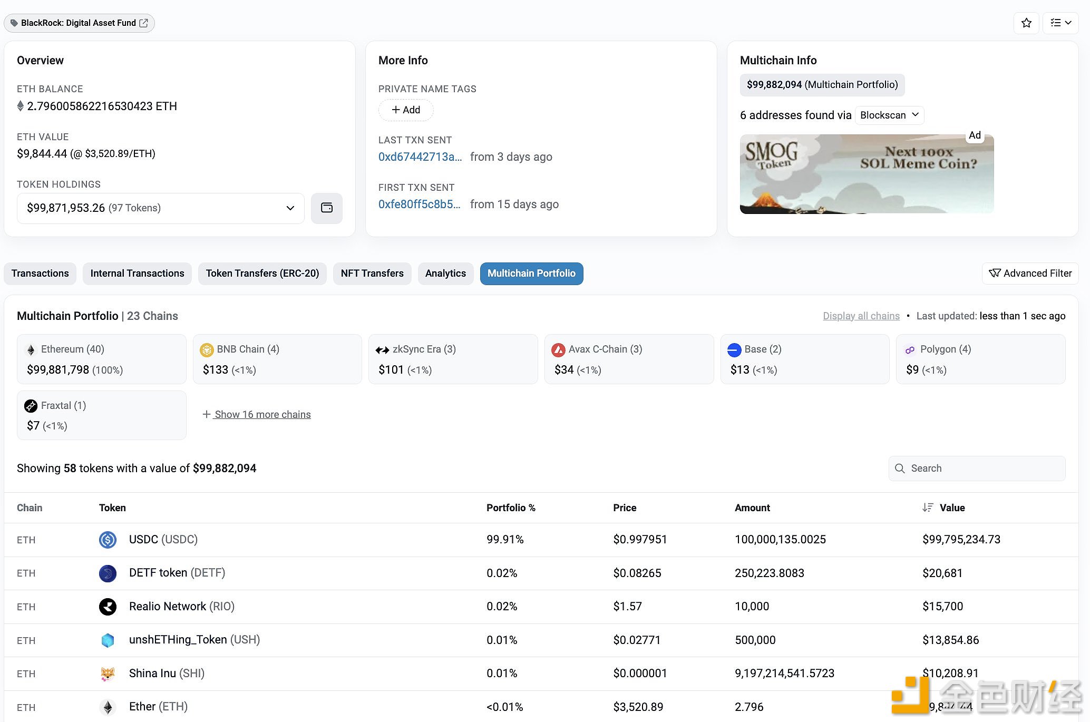Click the Price column header
1090x722 pixels.
tap(625, 508)
